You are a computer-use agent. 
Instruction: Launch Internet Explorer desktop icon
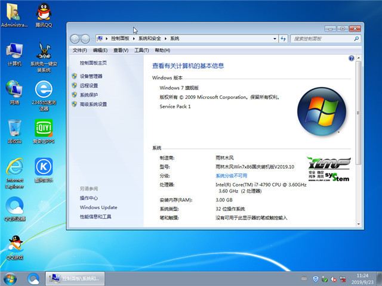[x=14, y=173]
